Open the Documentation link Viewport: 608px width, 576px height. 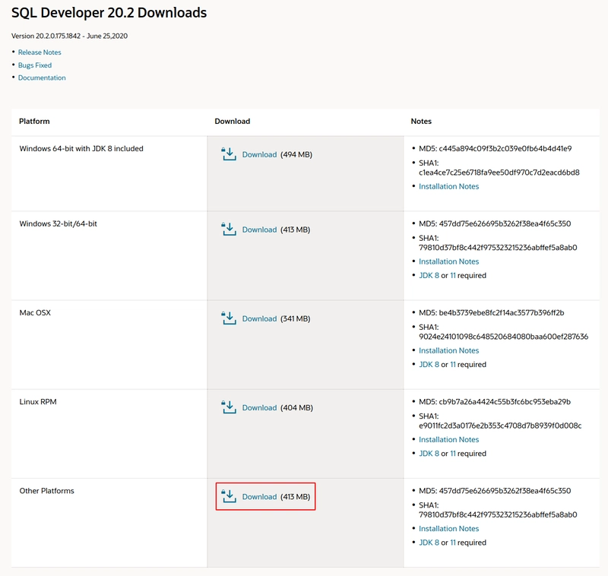tap(42, 78)
